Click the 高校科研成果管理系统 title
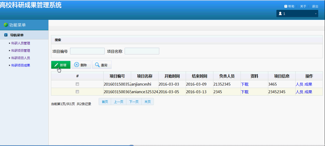This screenshot has height=146, width=325. coord(31,5)
